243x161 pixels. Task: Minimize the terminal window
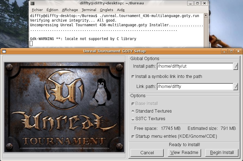tap(190, 3)
